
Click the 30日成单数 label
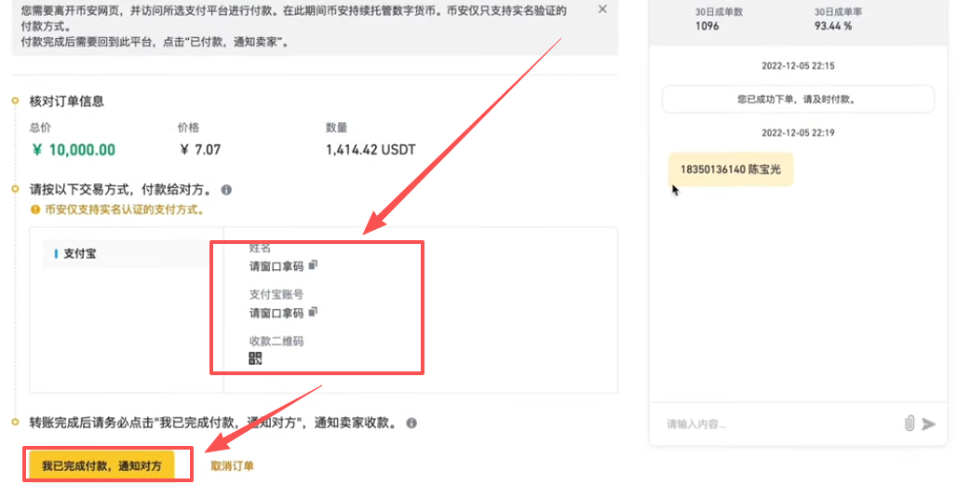(719, 11)
